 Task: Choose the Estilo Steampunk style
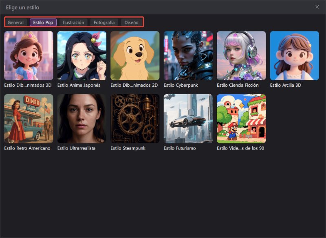134,118
